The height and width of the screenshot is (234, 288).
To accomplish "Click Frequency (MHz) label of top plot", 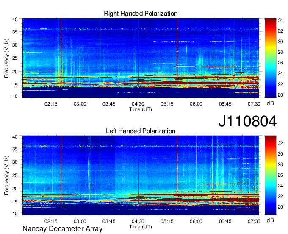I will tap(6, 58).
